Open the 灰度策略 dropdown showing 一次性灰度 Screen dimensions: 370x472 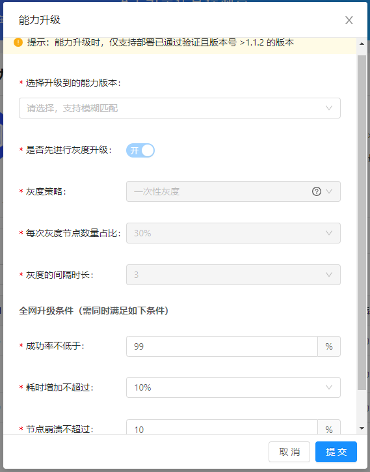233,191
